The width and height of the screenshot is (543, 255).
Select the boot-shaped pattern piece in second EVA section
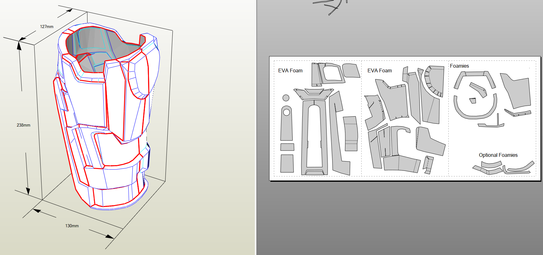429,141
